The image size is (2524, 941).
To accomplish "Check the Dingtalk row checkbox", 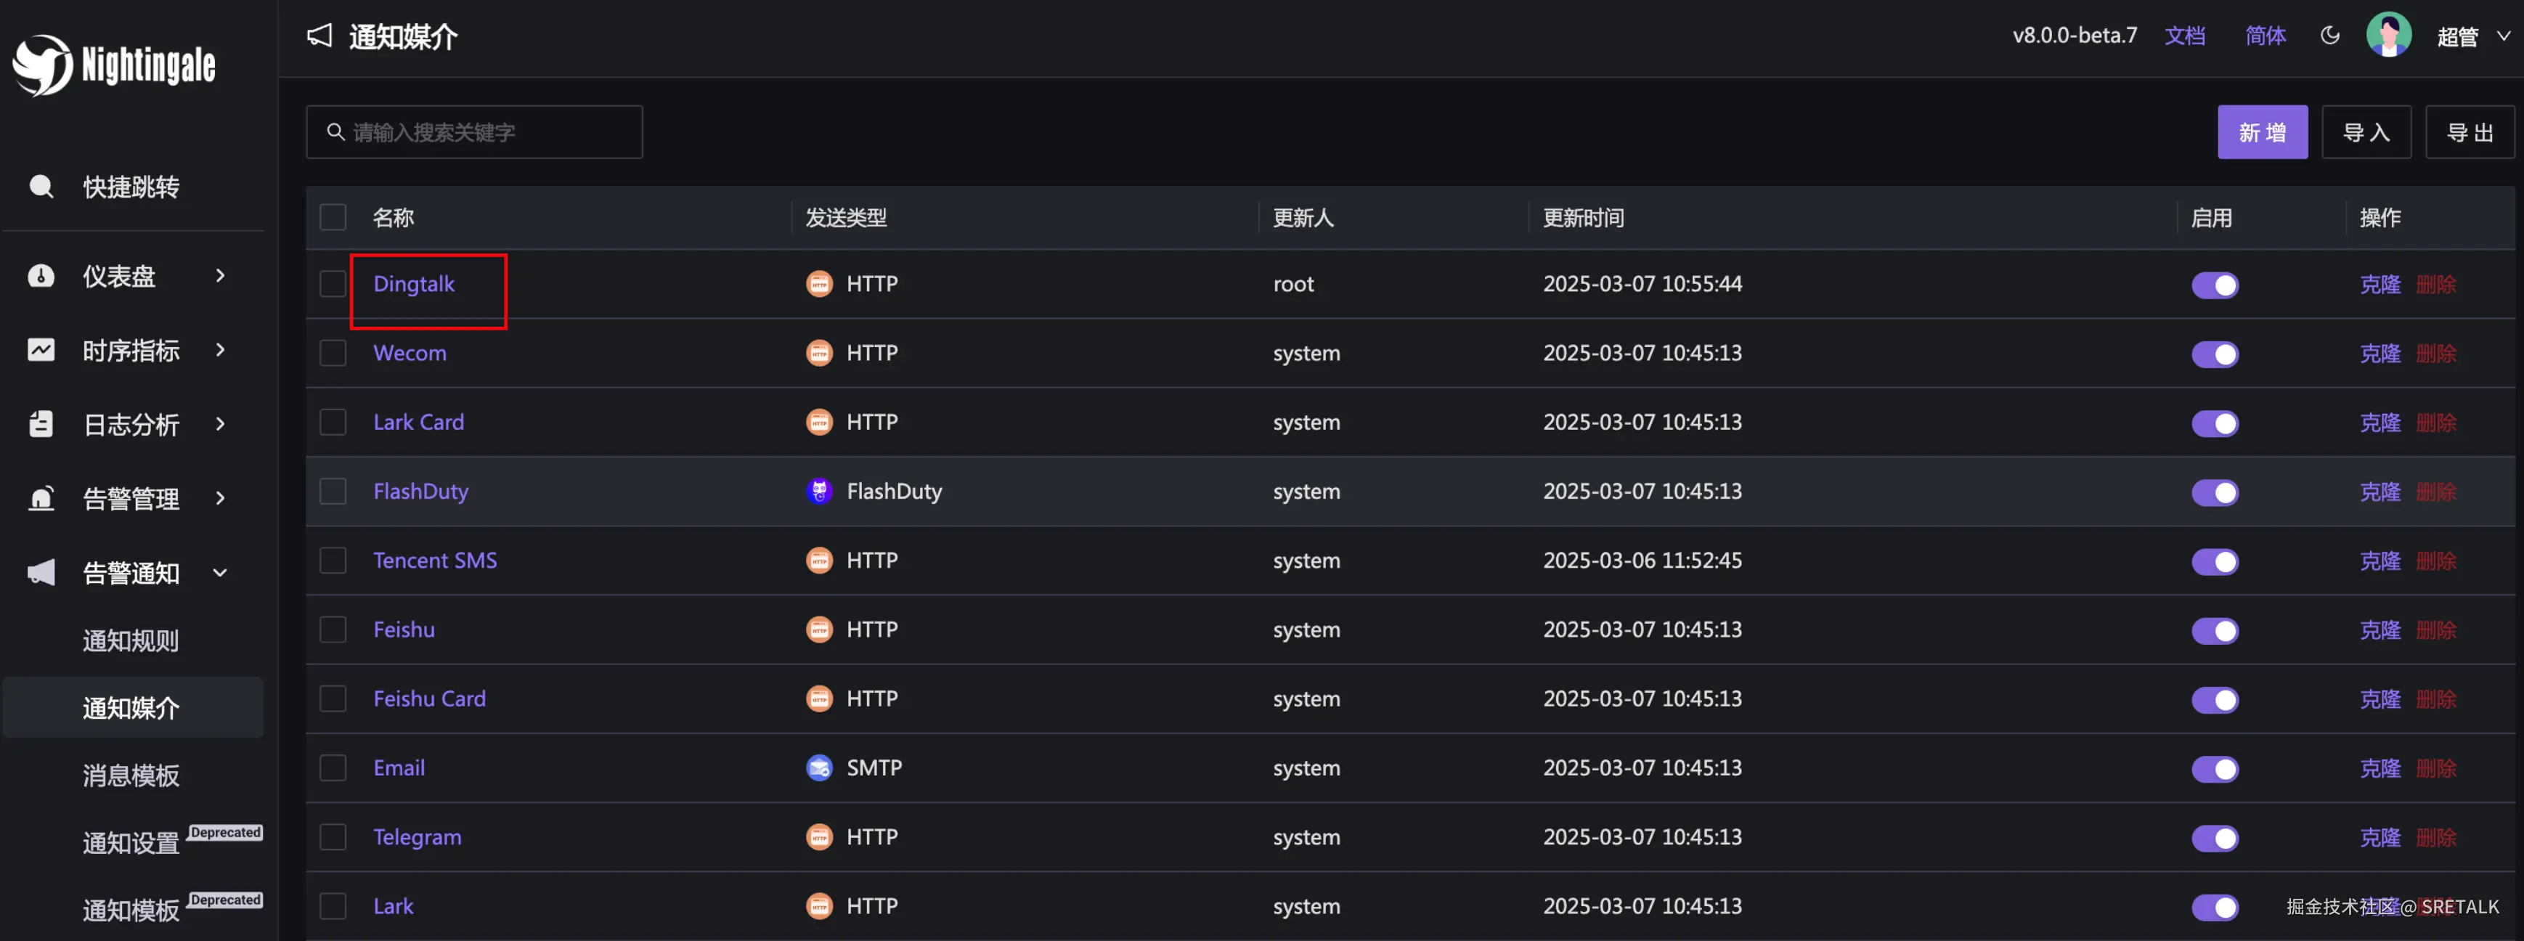I will 333,283.
